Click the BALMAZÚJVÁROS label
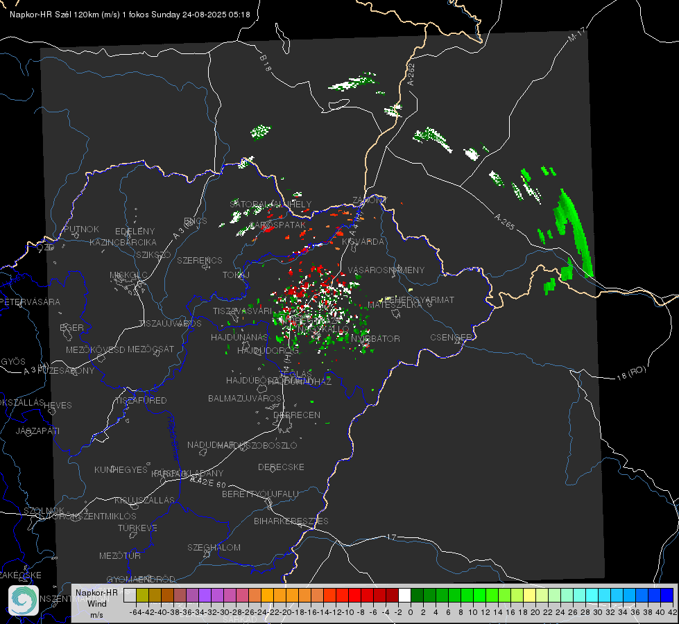This screenshot has width=679, height=624. (245, 398)
